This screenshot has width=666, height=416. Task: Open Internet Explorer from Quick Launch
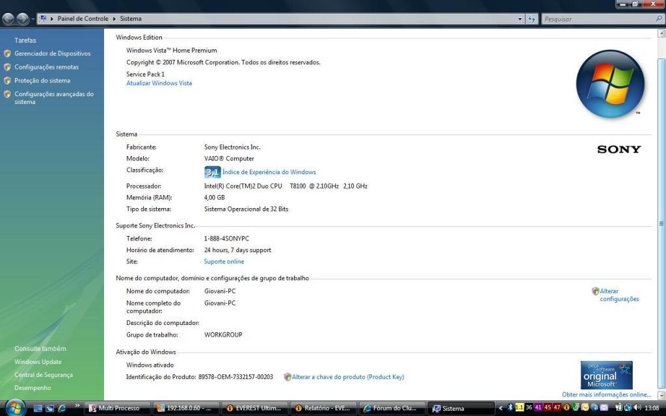point(62,408)
